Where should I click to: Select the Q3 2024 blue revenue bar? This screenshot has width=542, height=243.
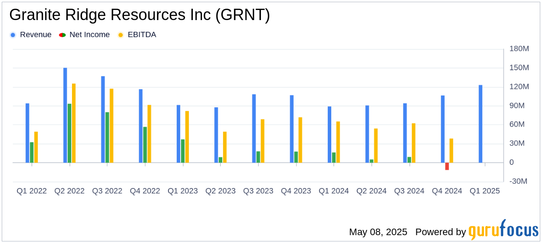point(405,133)
